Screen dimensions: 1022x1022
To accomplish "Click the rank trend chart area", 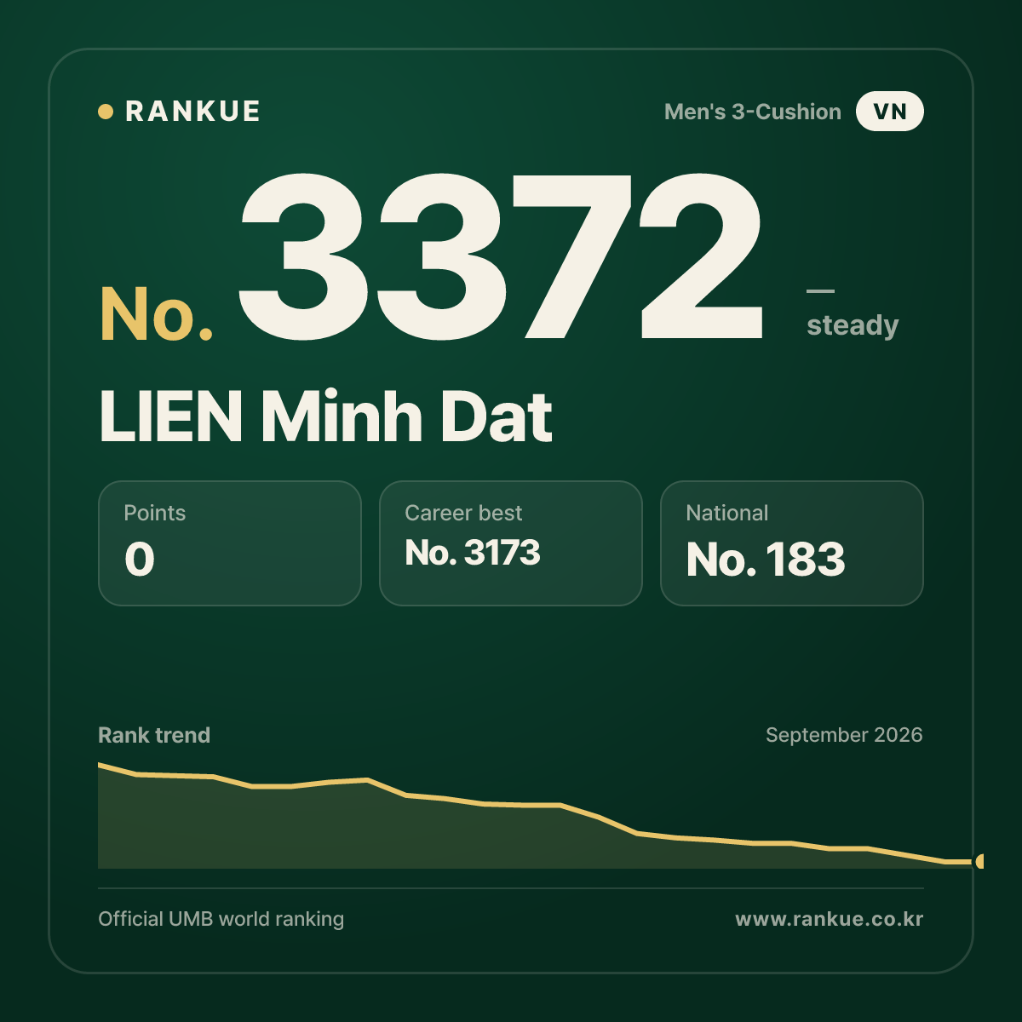I will click(x=541, y=816).
